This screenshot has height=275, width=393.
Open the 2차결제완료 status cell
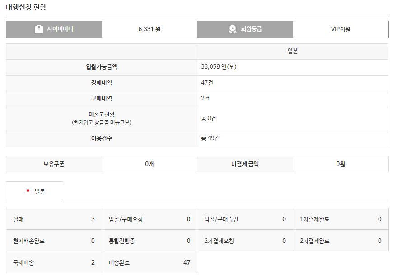click(x=341, y=241)
